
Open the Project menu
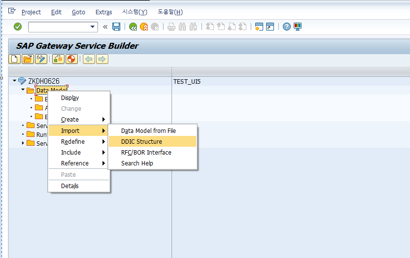point(31,12)
